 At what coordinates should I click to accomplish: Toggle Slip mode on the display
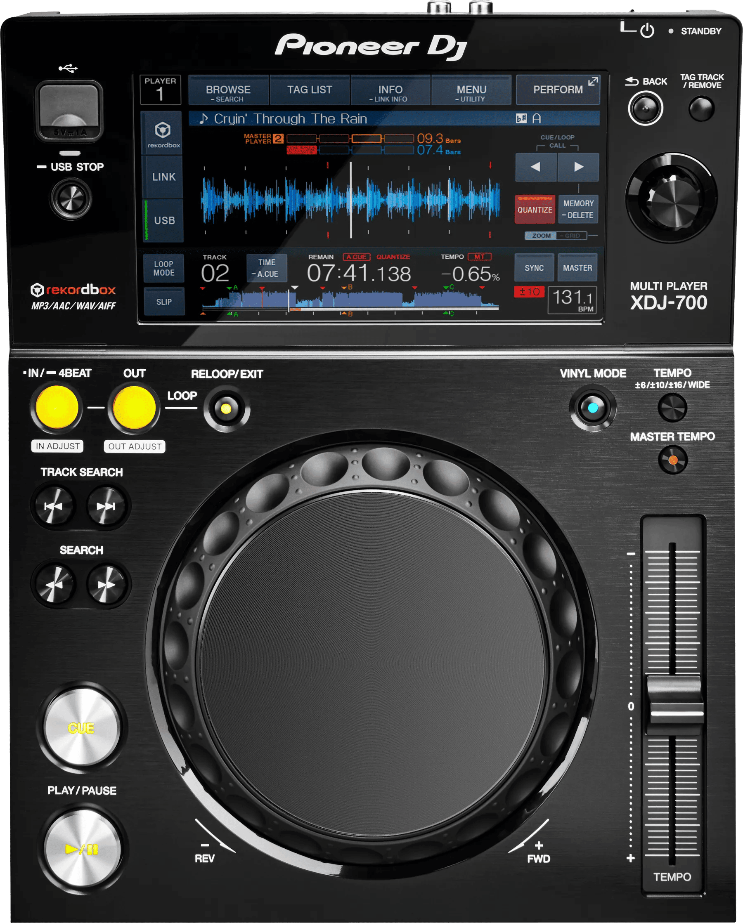coord(163,302)
